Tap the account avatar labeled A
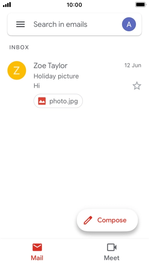Image resolution: width=149 pixels, height=265 pixels. (129, 24)
